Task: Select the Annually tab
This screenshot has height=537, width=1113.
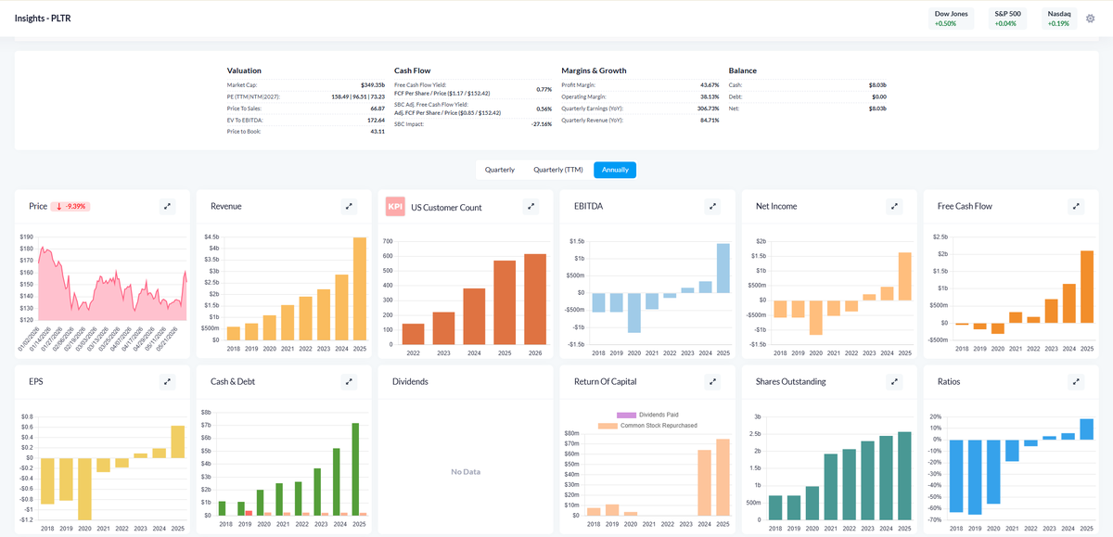Action: pos(615,170)
